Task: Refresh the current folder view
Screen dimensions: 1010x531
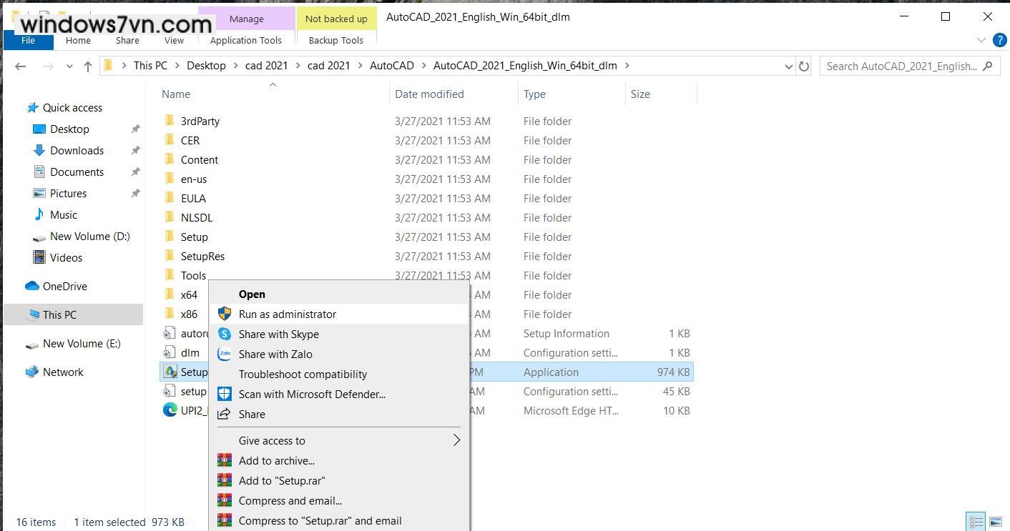Action: click(804, 66)
